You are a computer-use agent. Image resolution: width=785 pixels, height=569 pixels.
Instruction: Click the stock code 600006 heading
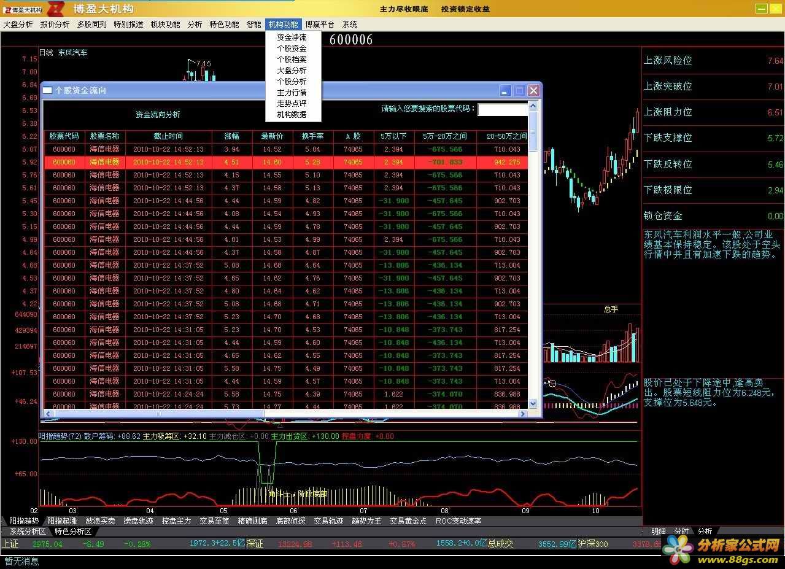pos(351,40)
